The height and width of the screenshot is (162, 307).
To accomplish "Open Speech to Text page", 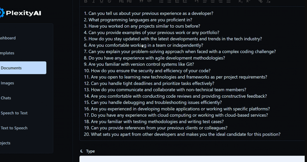I will point(14,113).
